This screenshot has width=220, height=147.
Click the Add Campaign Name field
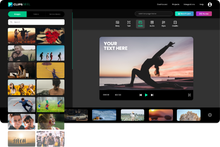154,14
